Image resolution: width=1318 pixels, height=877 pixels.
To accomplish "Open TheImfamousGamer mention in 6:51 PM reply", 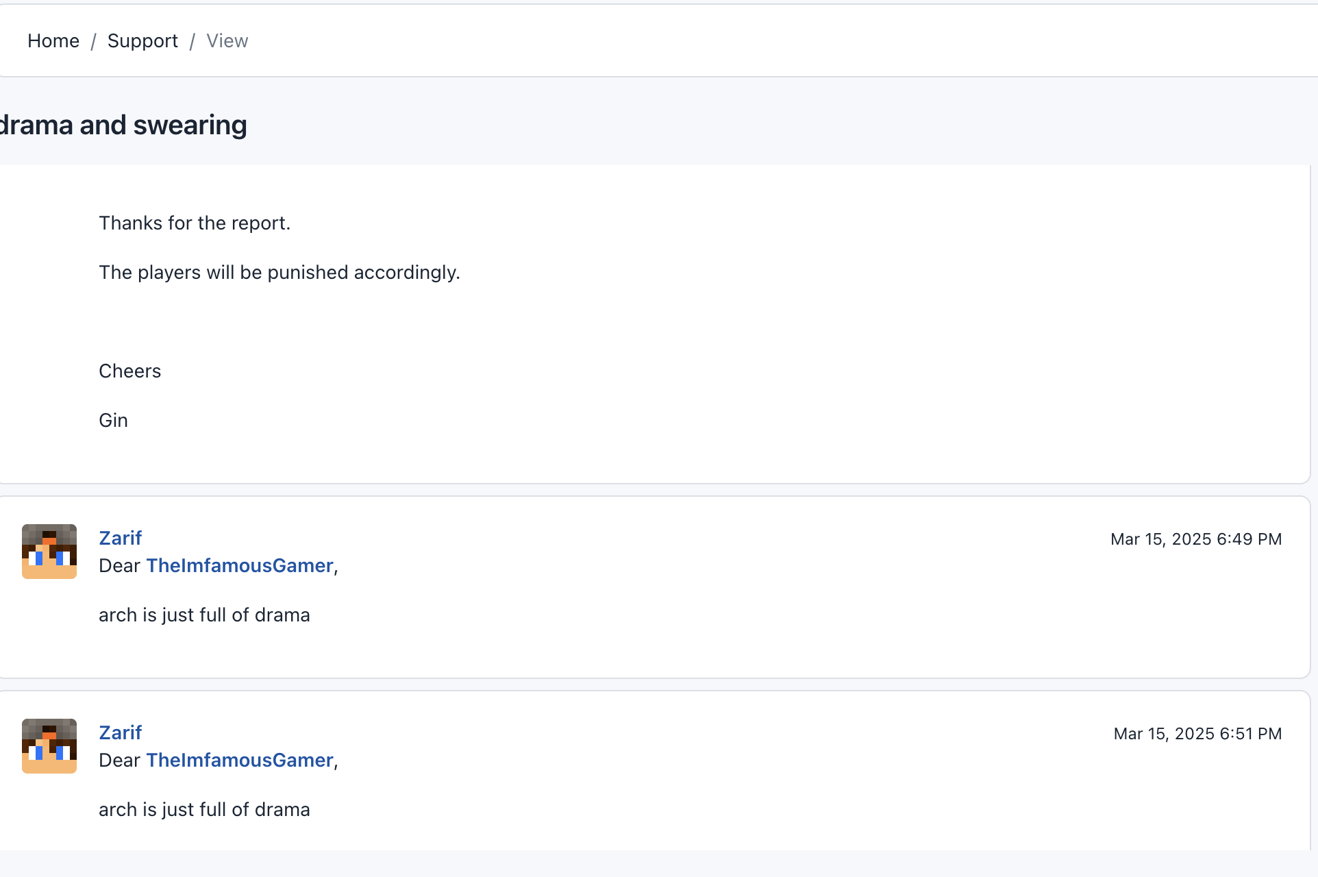I will (240, 760).
